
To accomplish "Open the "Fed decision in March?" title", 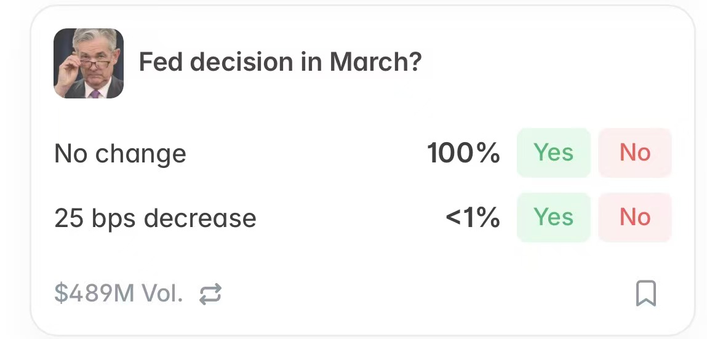I will 280,63.
